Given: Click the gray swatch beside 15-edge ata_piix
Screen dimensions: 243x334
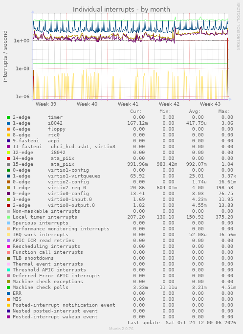Looking at the screenshot, I should click(8, 164).
